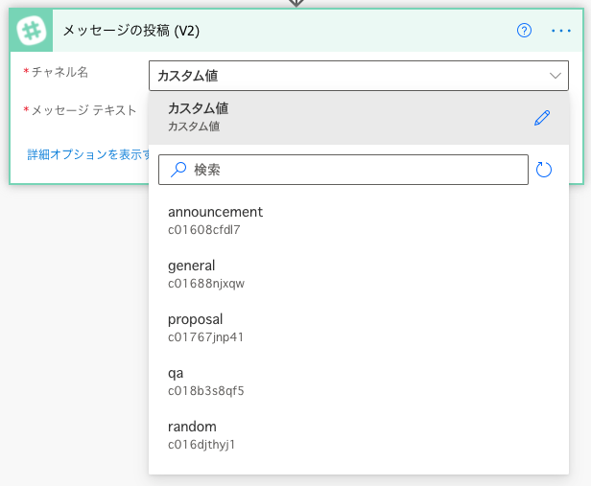The width and height of the screenshot is (591, 486).
Task: Open help for the Slack action
Action: pyautogui.click(x=524, y=31)
